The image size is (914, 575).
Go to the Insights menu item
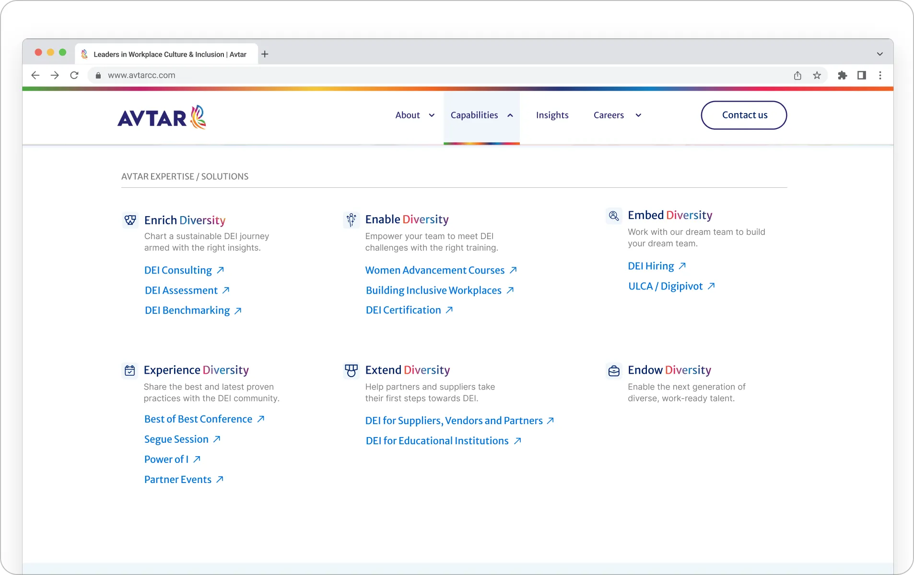[552, 115]
